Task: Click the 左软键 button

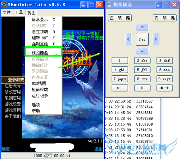Action: pyautogui.click(x=120, y=18)
